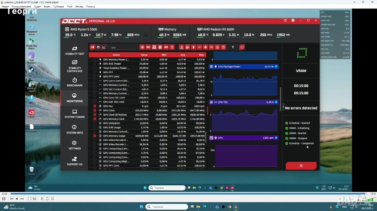Open the Stability Test section
Viewport: 377px width, 211px height.
75,51
